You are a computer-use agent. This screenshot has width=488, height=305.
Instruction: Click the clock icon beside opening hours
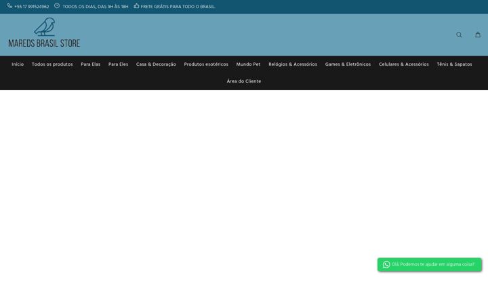[x=57, y=5]
